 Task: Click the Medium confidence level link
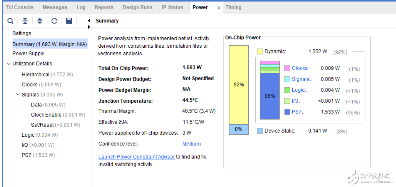(191, 144)
